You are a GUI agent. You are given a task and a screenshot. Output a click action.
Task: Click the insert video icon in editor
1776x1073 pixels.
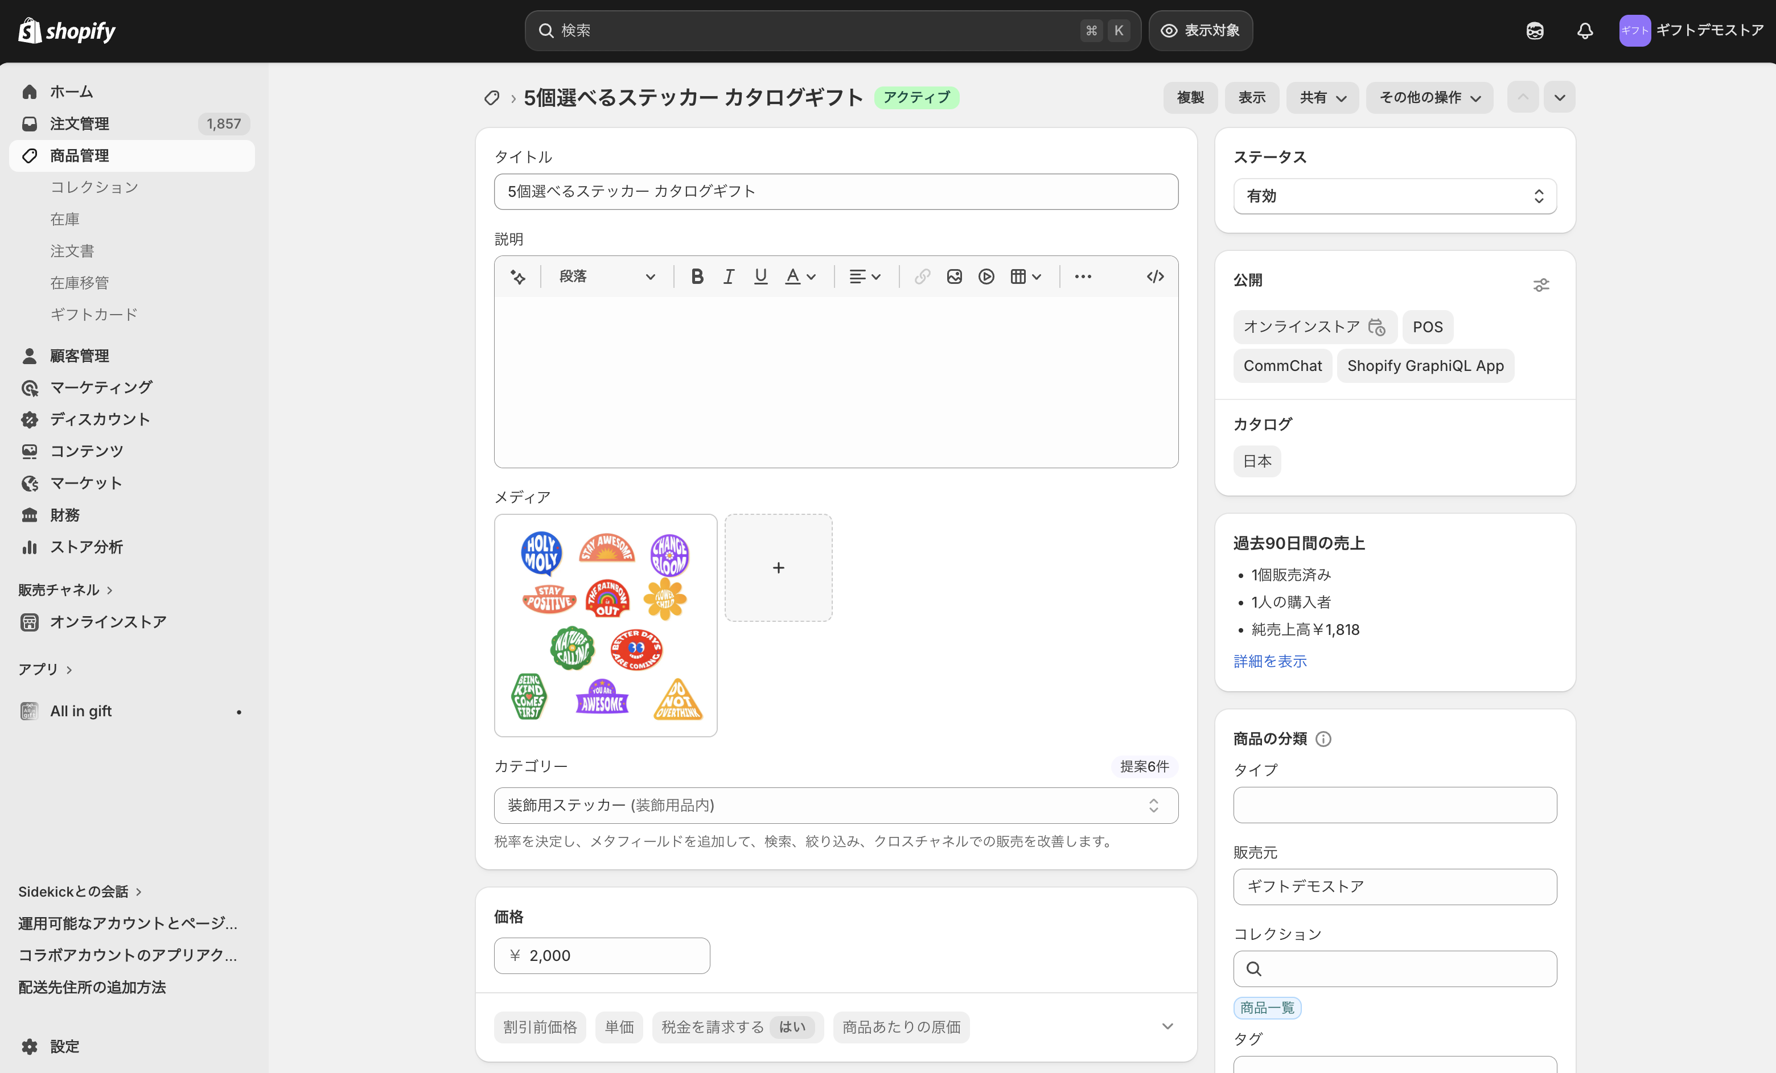(x=986, y=276)
